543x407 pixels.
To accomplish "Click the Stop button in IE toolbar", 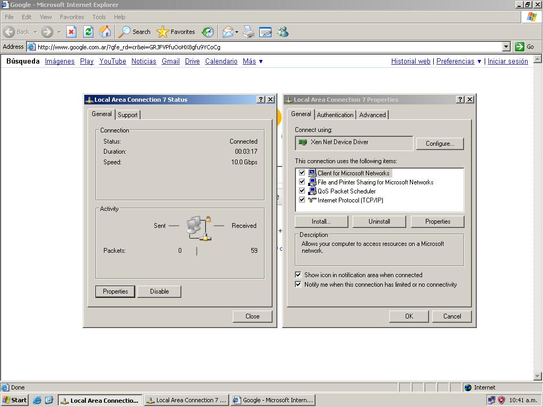I will pyautogui.click(x=71, y=32).
